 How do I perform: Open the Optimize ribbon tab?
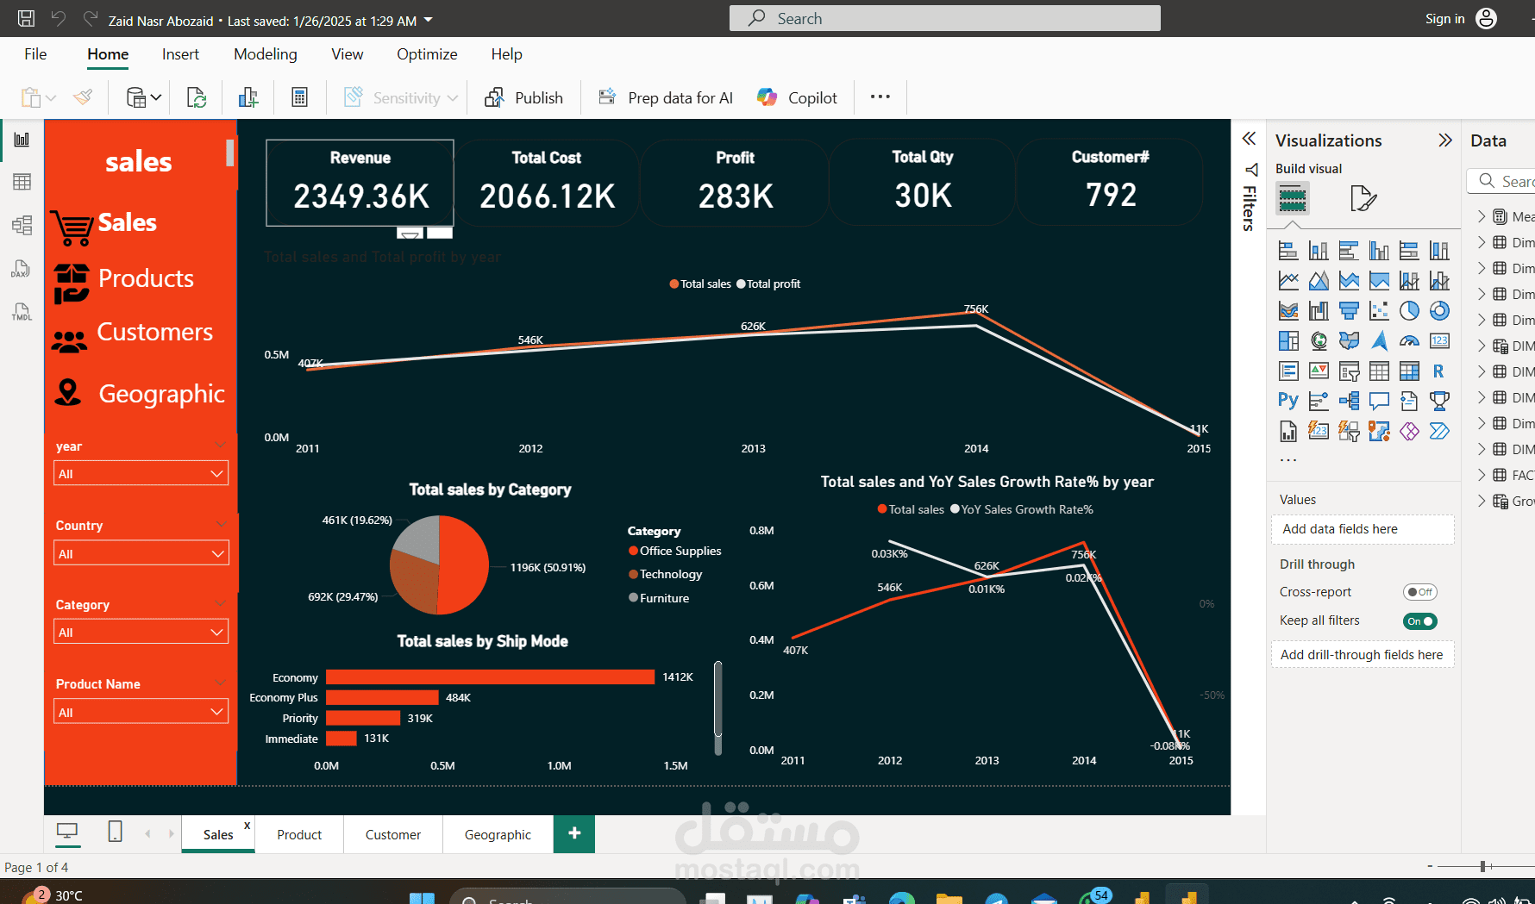[x=427, y=54]
